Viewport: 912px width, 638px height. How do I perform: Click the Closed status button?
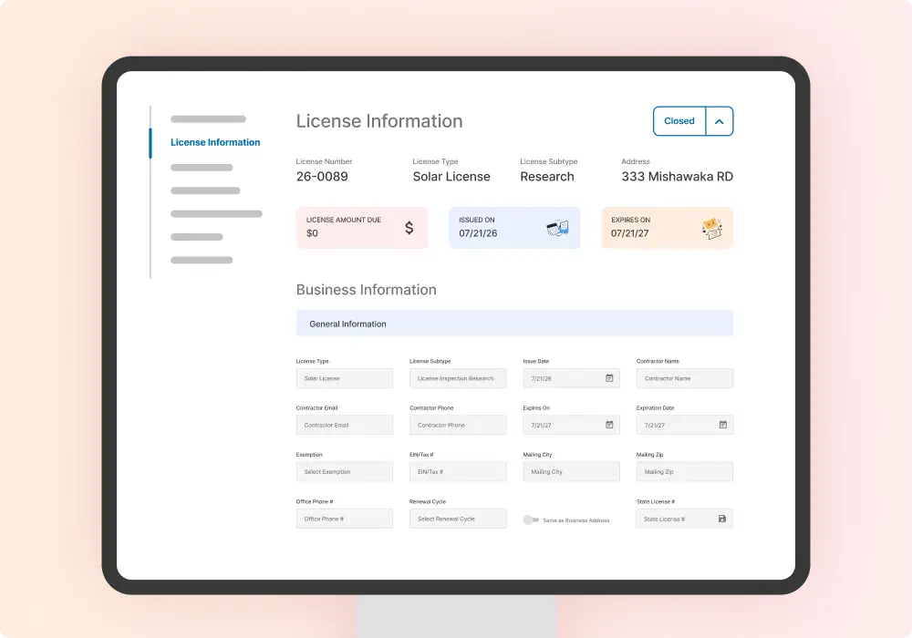(679, 121)
